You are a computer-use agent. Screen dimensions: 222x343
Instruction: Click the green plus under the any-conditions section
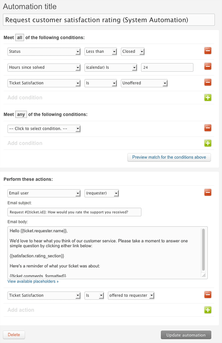(208, 143)
